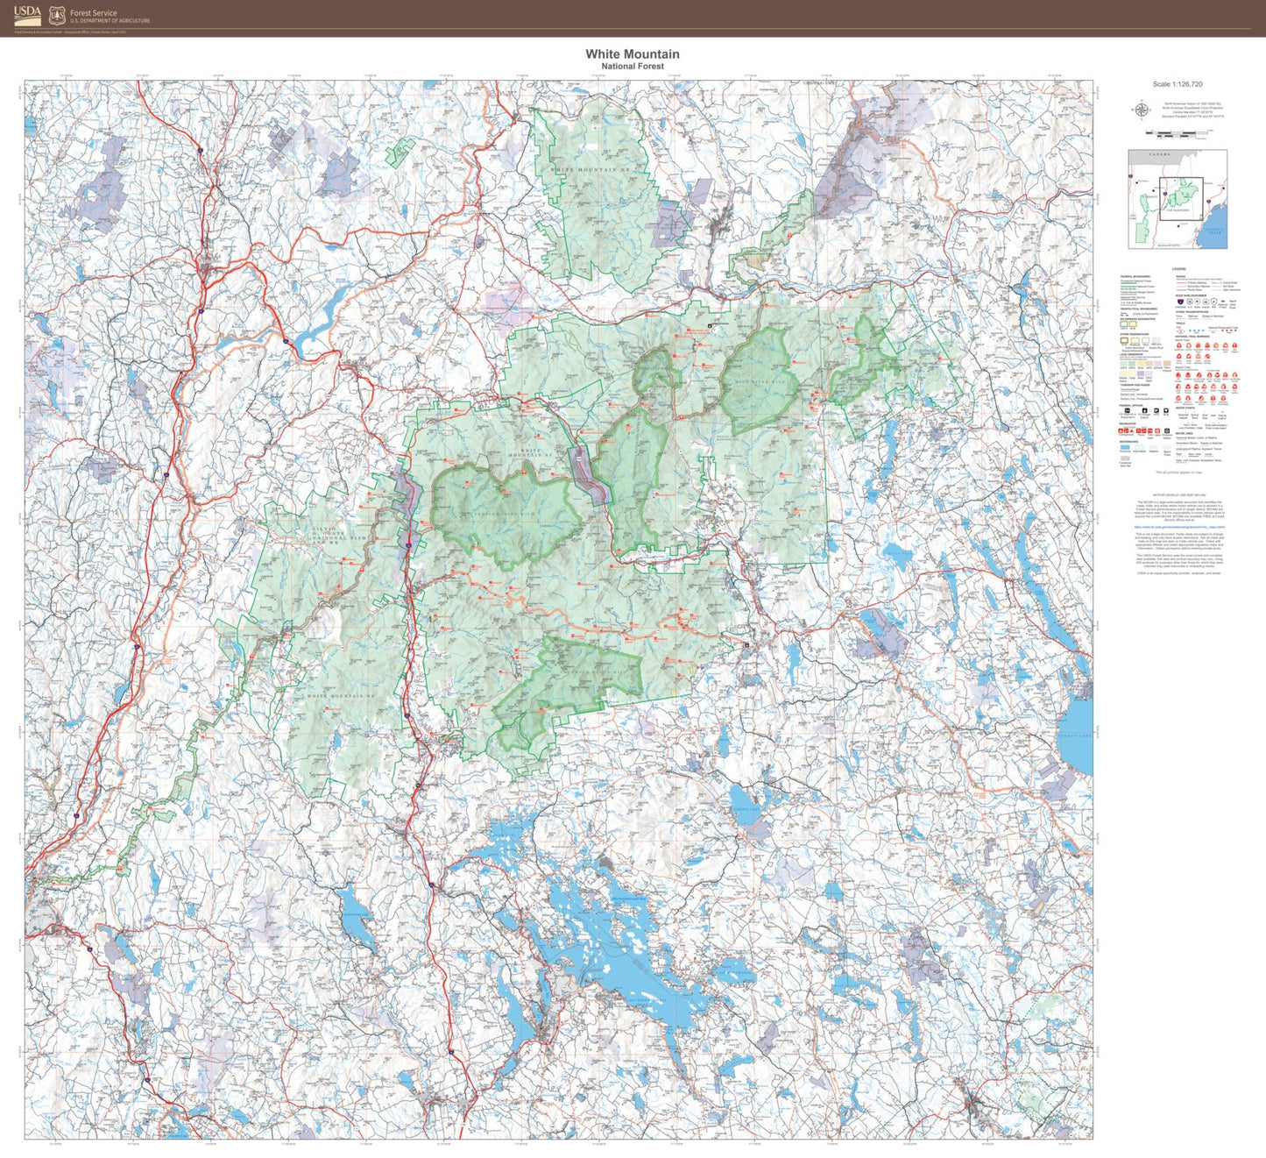Click the scale bar graphic
The image size is (1266, 1158).
point(1178,131)
